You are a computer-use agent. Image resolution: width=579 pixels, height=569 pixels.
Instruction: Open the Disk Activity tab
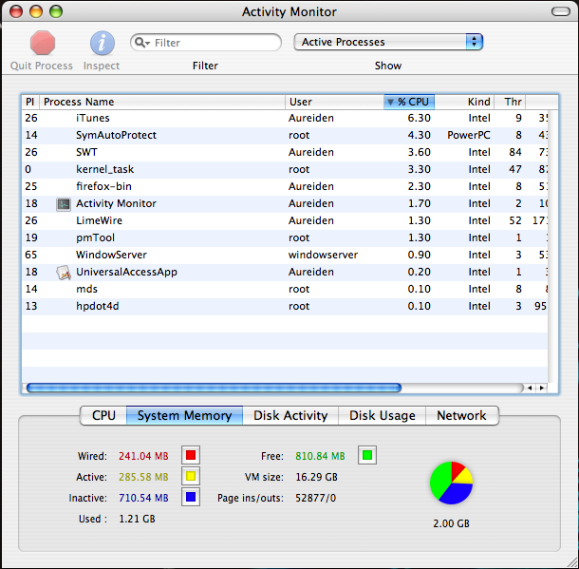(290, 416)
